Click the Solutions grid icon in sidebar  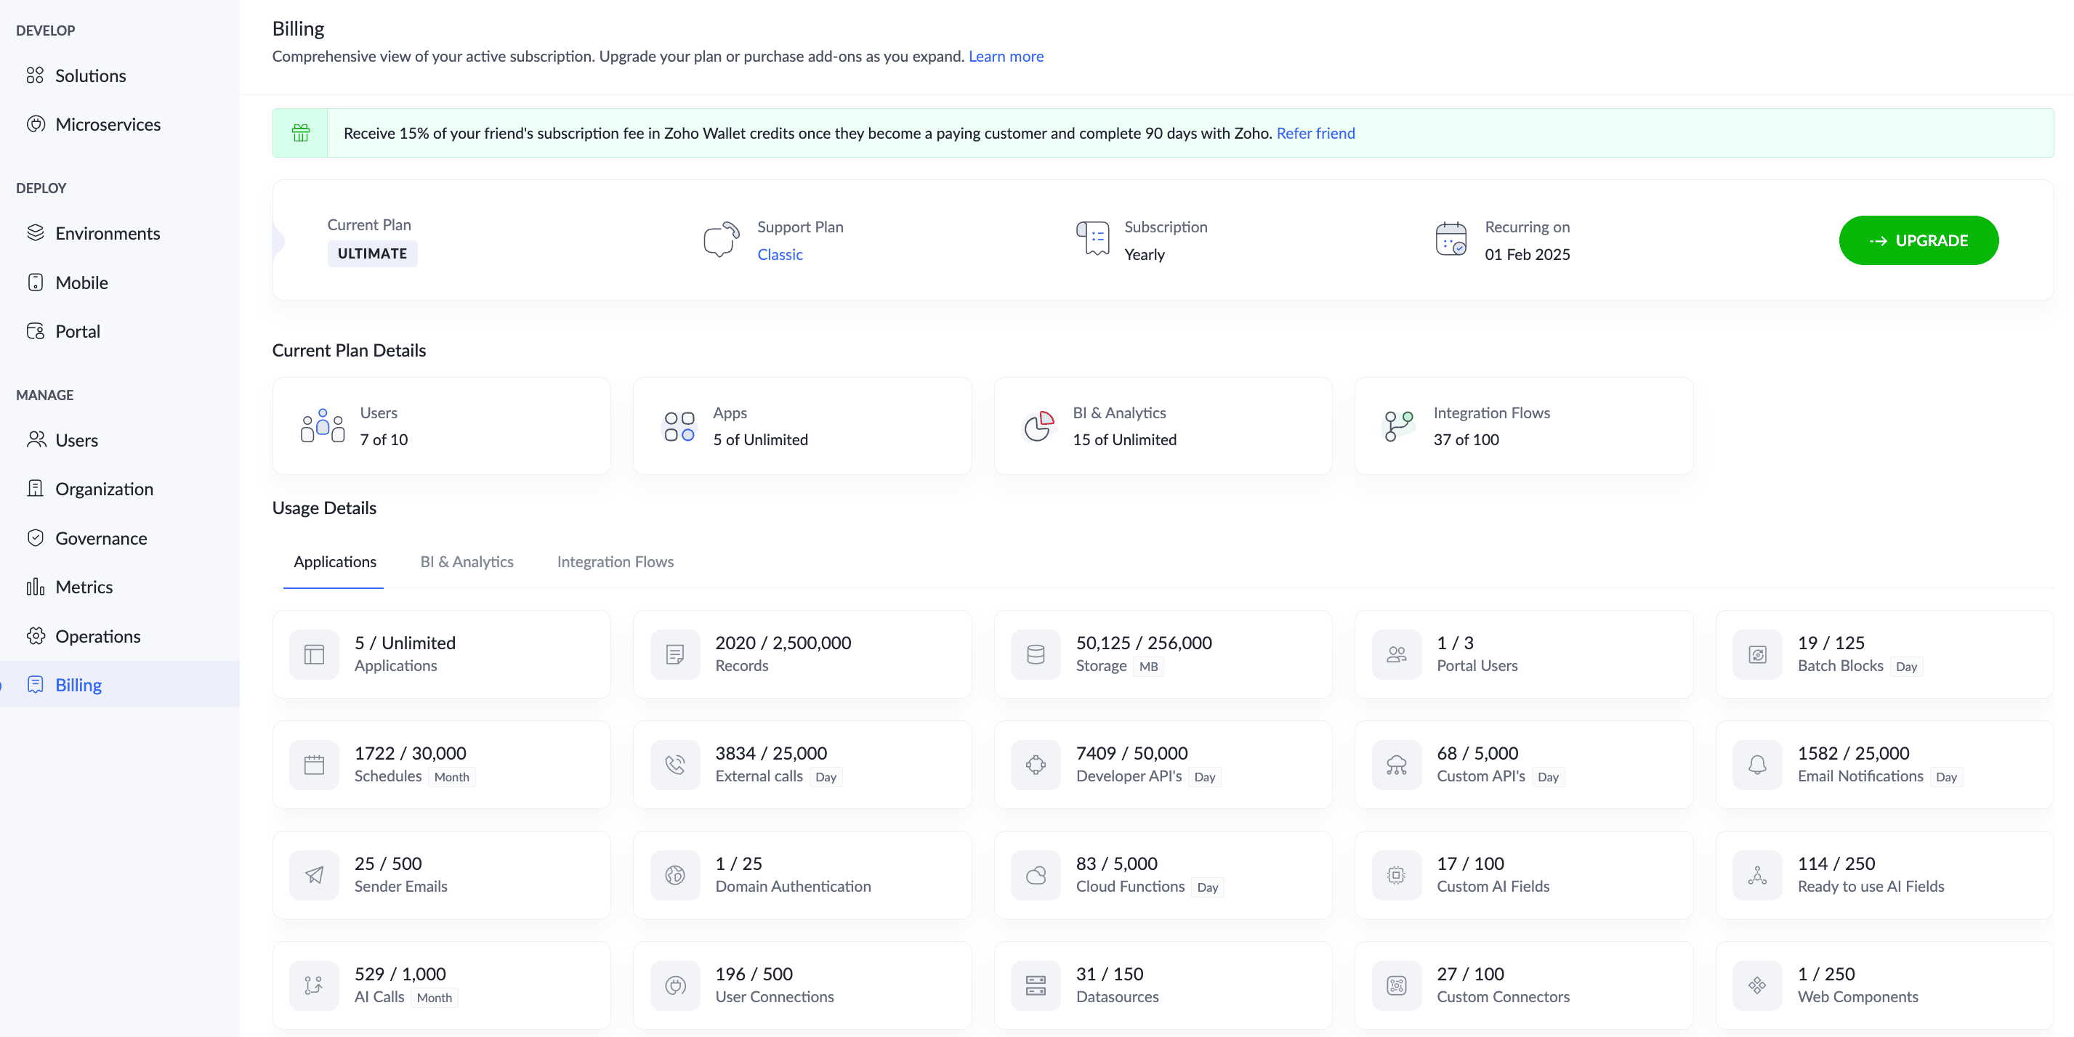point(35,76)
